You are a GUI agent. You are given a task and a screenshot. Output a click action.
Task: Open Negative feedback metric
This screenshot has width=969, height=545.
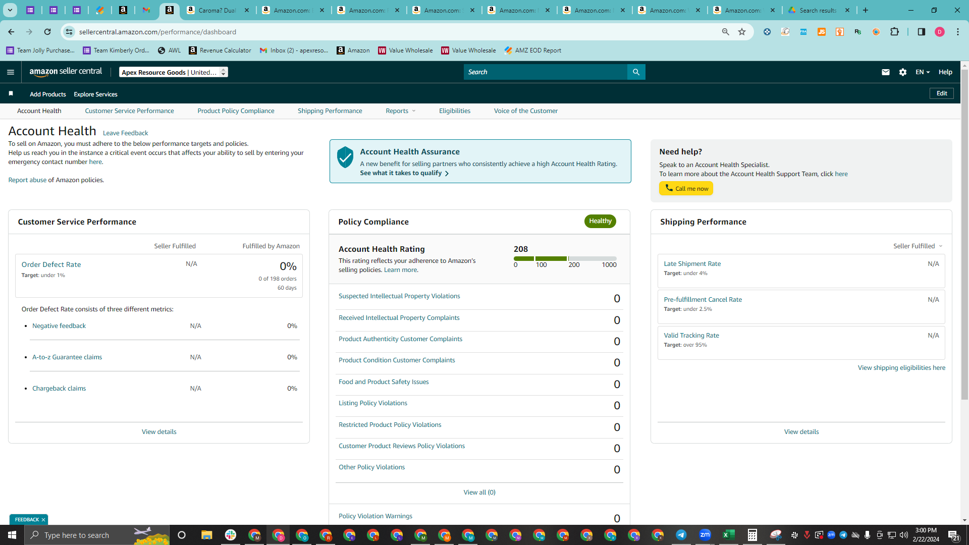[59, 326]
